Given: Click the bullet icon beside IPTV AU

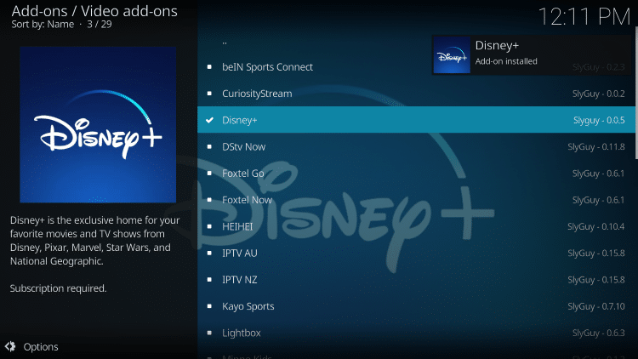Looking at the screenshot, I should (209, 254).
